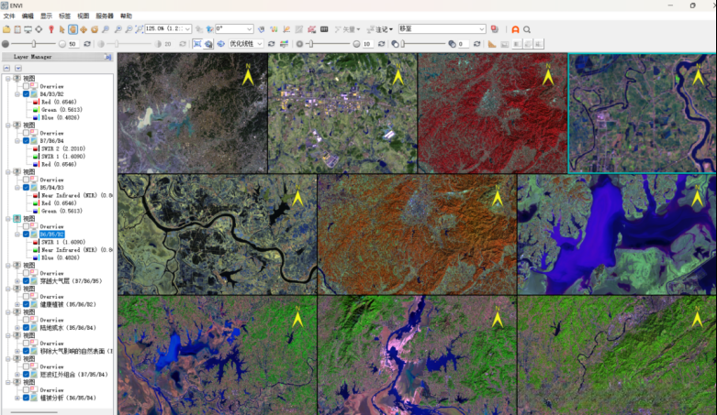Click the magnifier search icon in toolbar
717x415 pixels.
click(528, 29)
